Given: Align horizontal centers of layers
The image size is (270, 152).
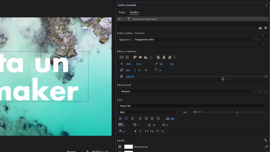Looking at the screenshot, I should pos(164,57).
